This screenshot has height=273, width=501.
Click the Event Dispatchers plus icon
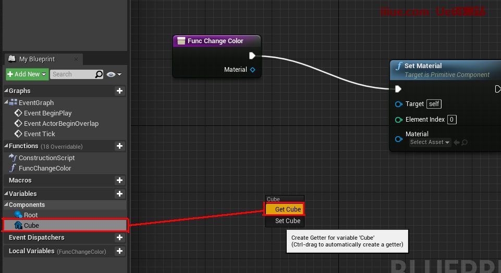(x=120, y=238)
